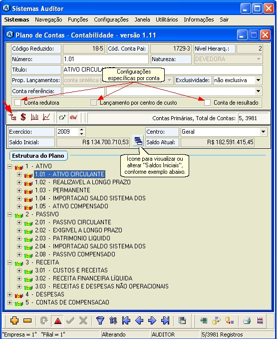Click the plan structure tree icon

(12, 117)
